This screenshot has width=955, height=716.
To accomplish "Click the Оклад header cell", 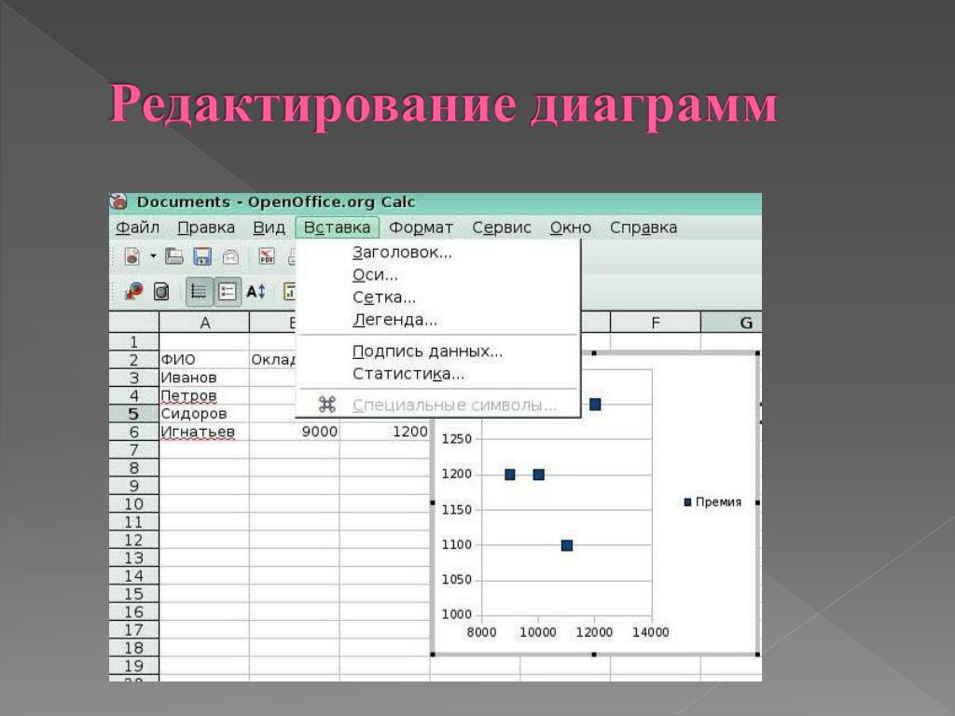I will (x=273, y=360).
